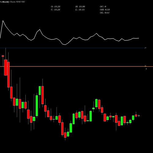Click the "17" price axis label
Image resolution: width=153 pixels, height=153 pixels.
145,48
